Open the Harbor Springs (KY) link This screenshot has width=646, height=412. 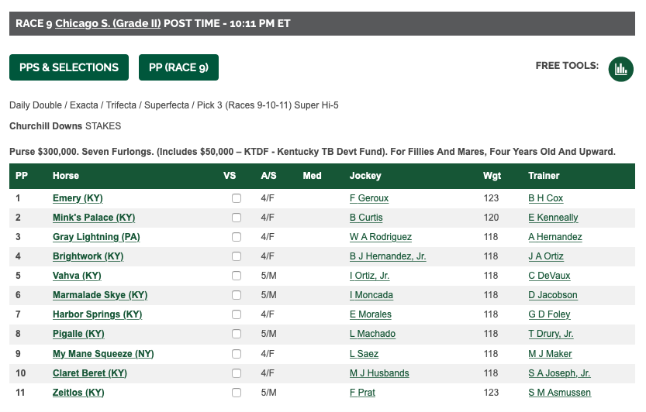tap(97, 314)
